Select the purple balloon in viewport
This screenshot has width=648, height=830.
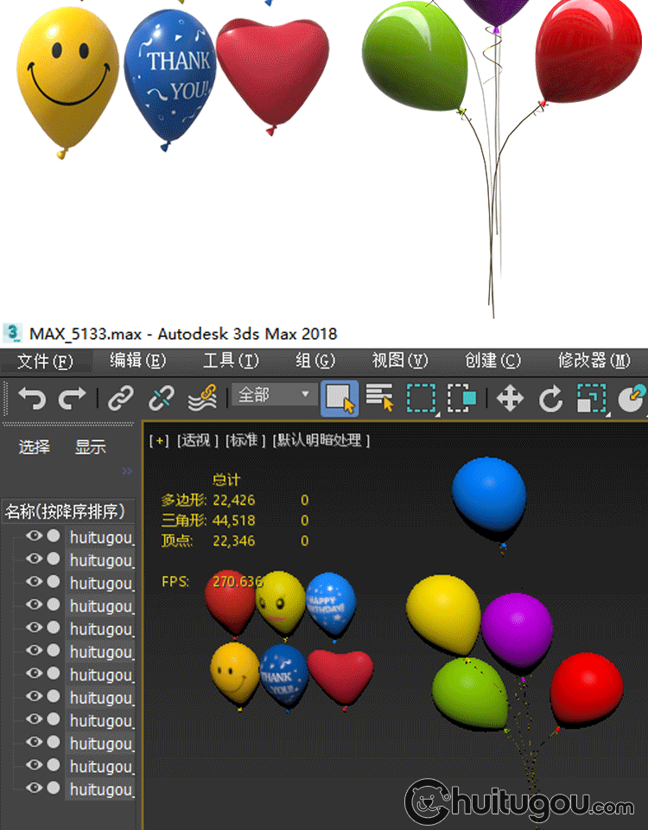coord(518,630)
